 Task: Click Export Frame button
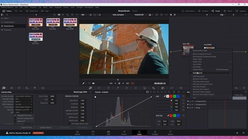pos(26,127)
